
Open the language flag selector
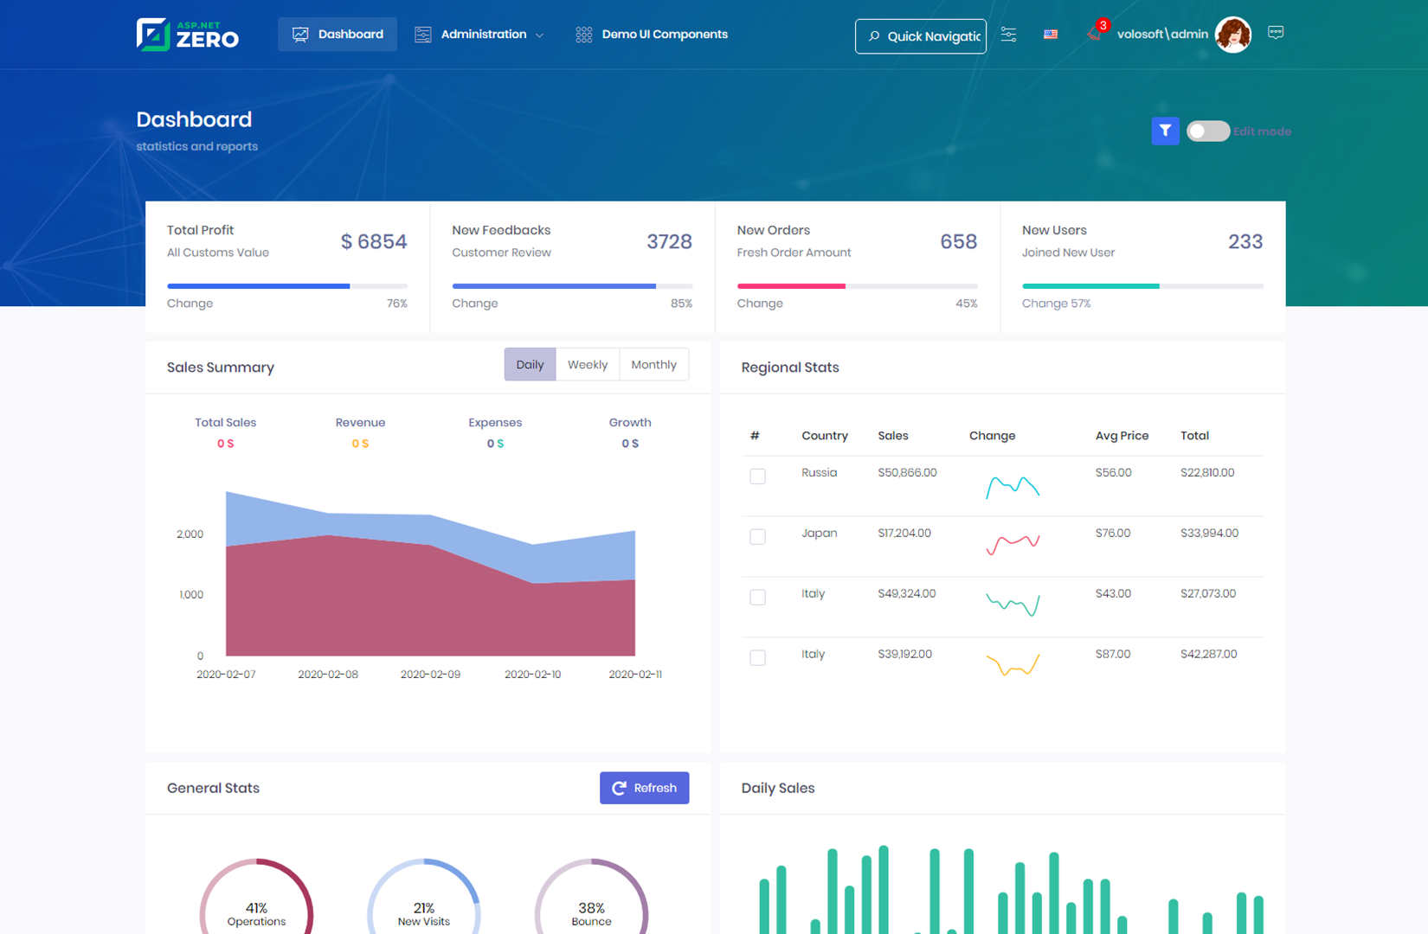1051,35
